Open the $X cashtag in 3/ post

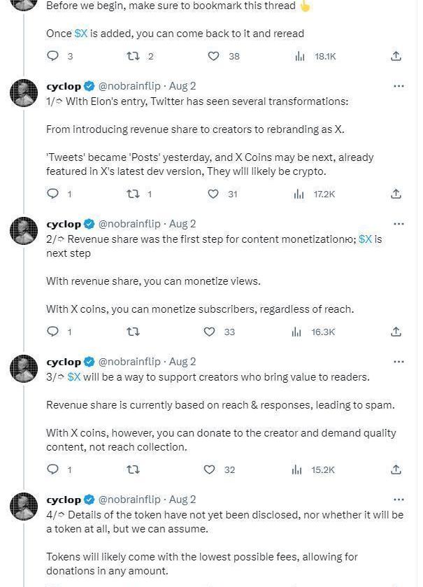[74, 377]
